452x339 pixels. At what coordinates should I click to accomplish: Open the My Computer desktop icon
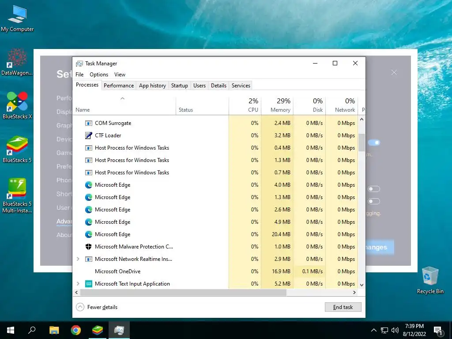(x=17, y=19)
